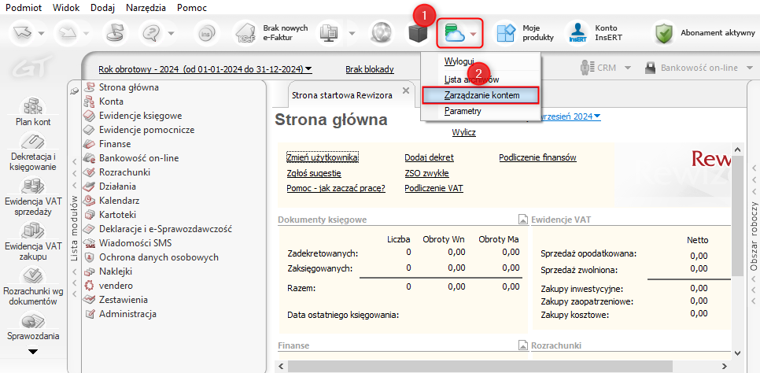760x373 pixels.
Task: Click the back navigation arrow icon
Action: (24, 34)
